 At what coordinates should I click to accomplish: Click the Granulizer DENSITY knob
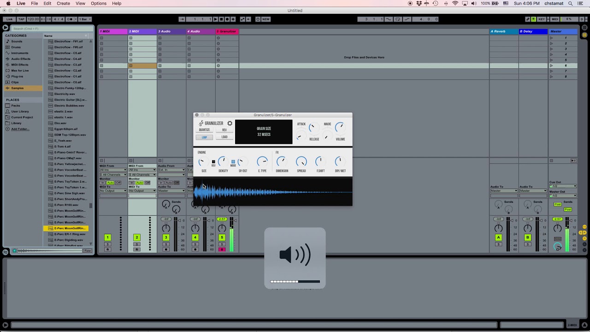click(223, 161)
